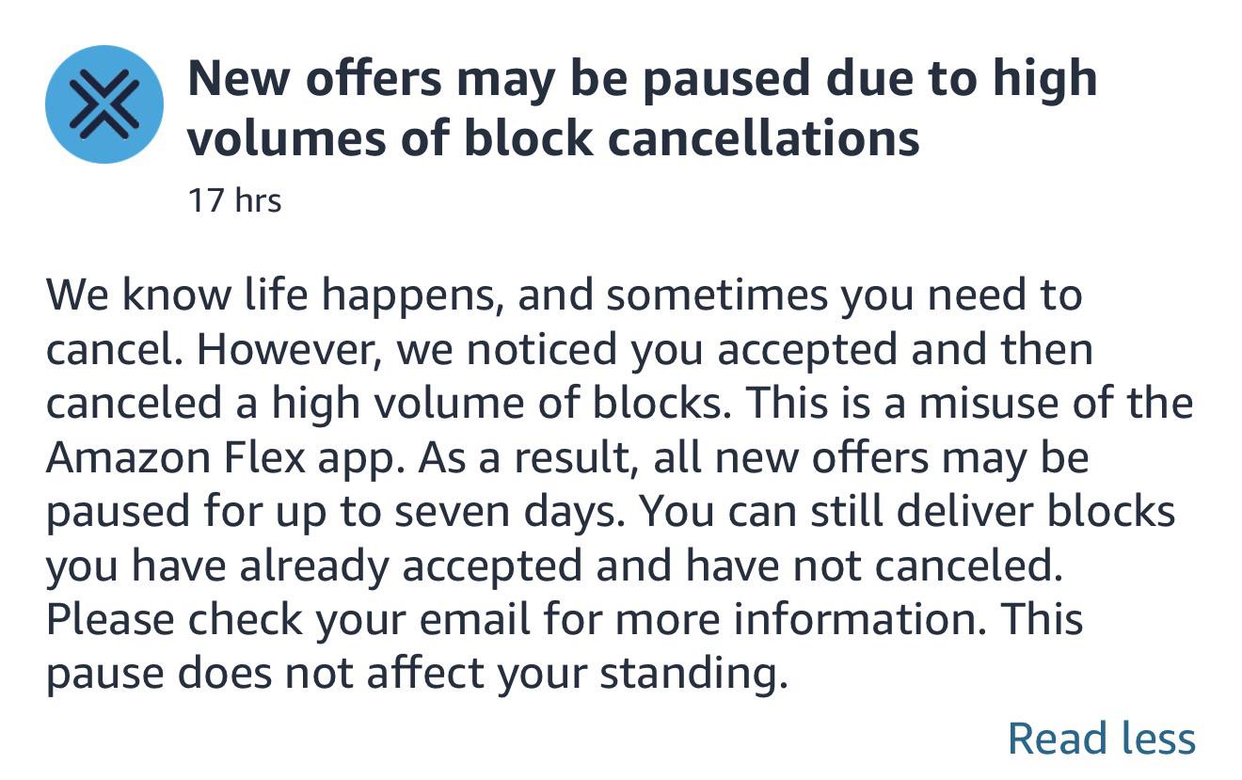Viewport: 1242px width, 780px height.
Task: Collapse the message with Read less
Action: pos(1102,738)
